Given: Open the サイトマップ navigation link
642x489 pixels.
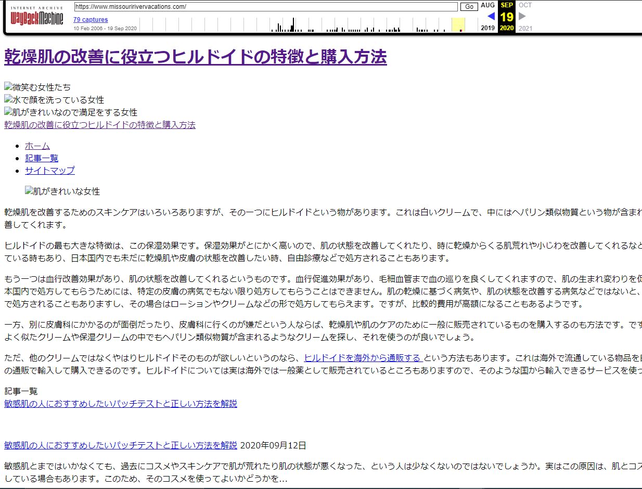Looking at the screenshot, I should click(50, 171).
